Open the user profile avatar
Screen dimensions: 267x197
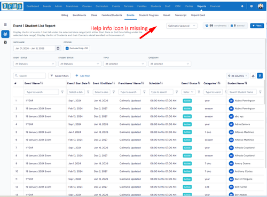click(261, 6)
